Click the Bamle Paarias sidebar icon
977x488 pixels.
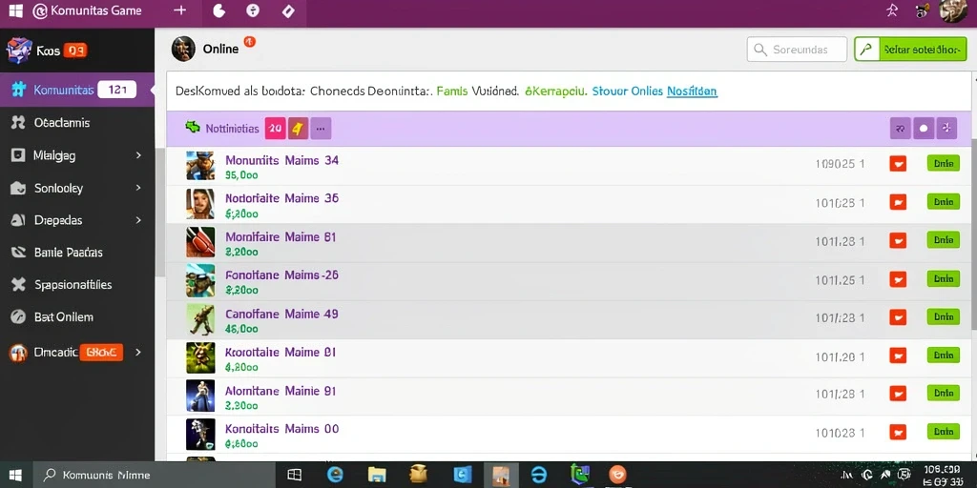[18, 252]
